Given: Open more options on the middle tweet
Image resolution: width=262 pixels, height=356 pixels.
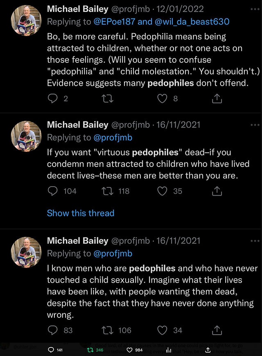Looking at the screenshot, I should tap(254, 124).
